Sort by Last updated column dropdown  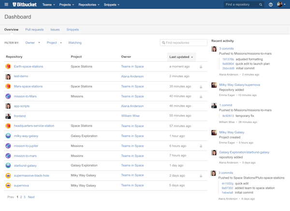point(181,57)
